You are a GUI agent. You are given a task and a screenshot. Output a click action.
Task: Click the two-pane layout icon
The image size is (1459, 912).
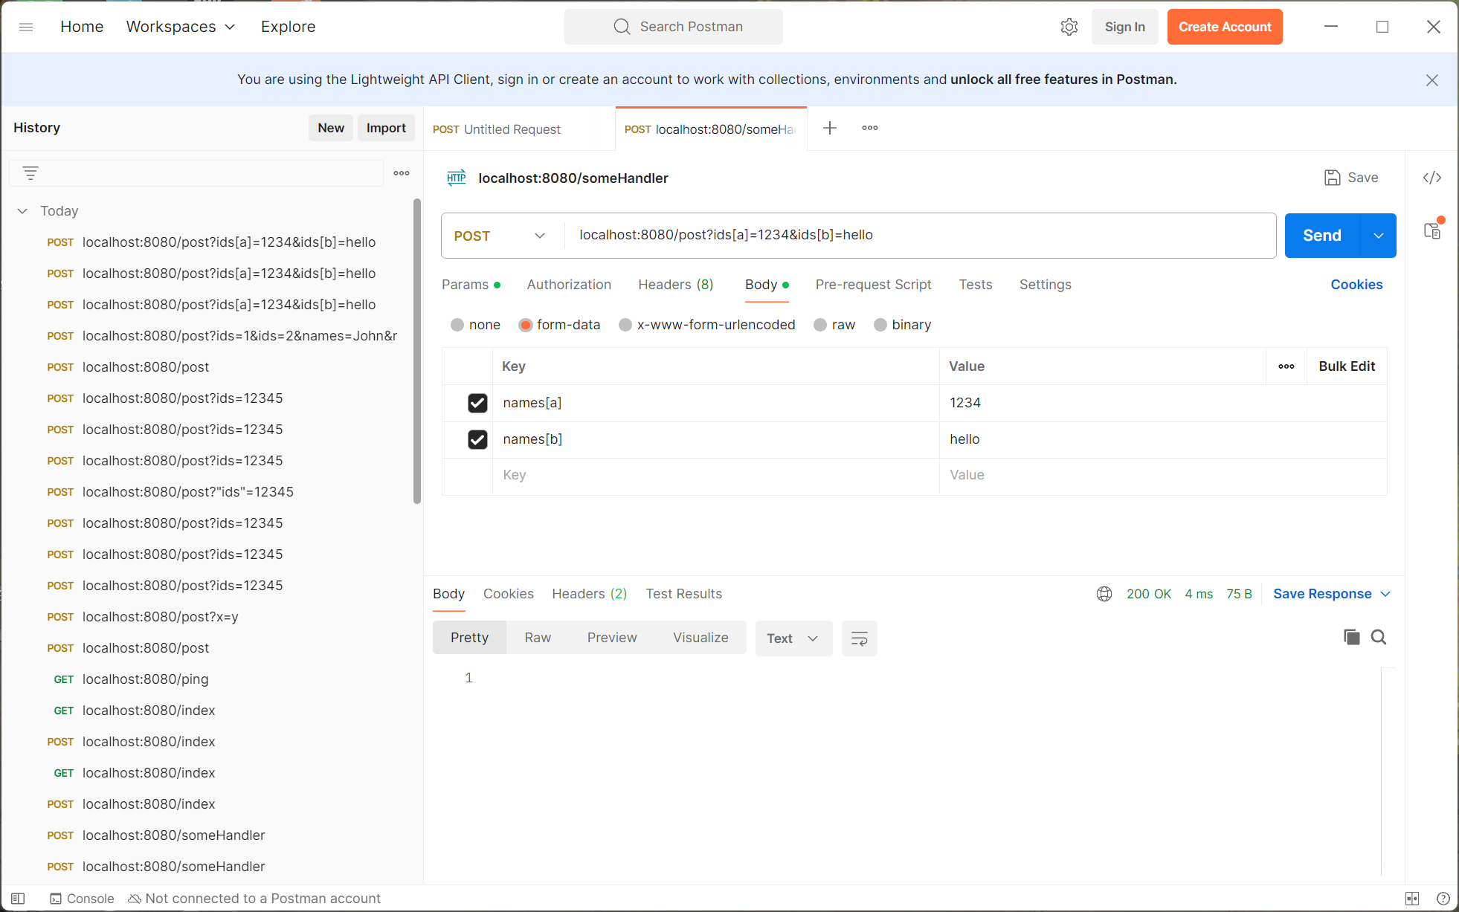tap(1412, 899)
